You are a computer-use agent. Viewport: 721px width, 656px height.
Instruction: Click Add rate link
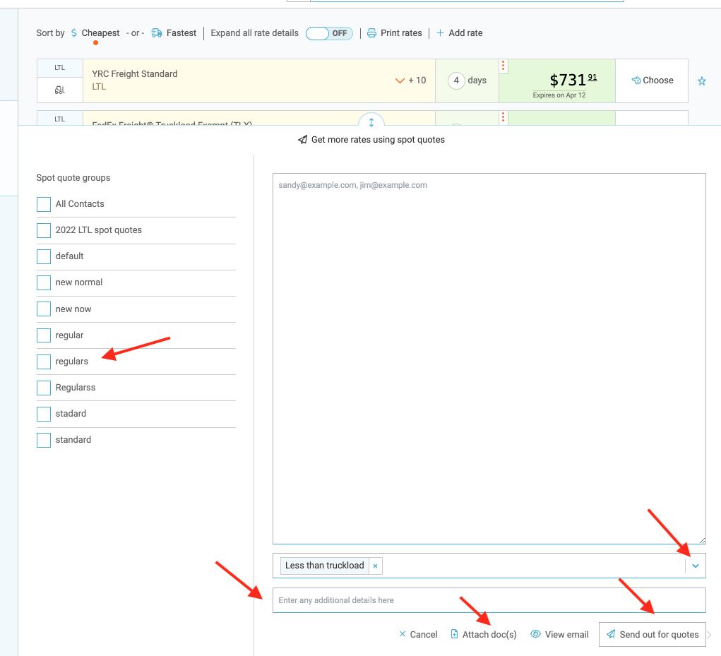(x=465, y=33)
